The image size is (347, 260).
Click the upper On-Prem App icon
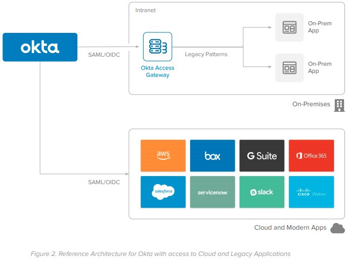(289, 27)
